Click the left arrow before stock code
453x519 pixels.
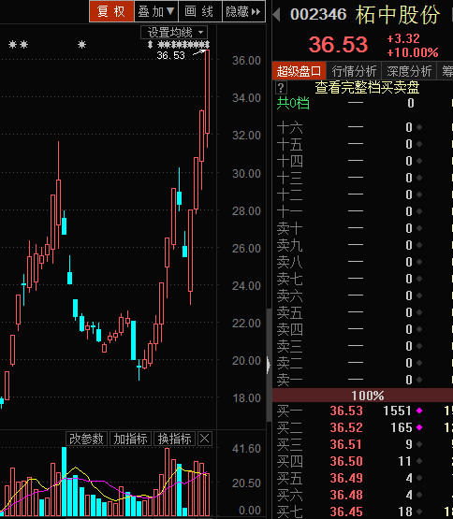coord(277,15)
